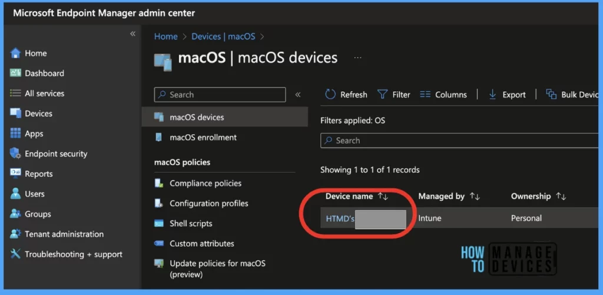The width and height of the screenshot is (603, 295).
Task: Click the Tenant administration icon
Action: coord(15,234)
